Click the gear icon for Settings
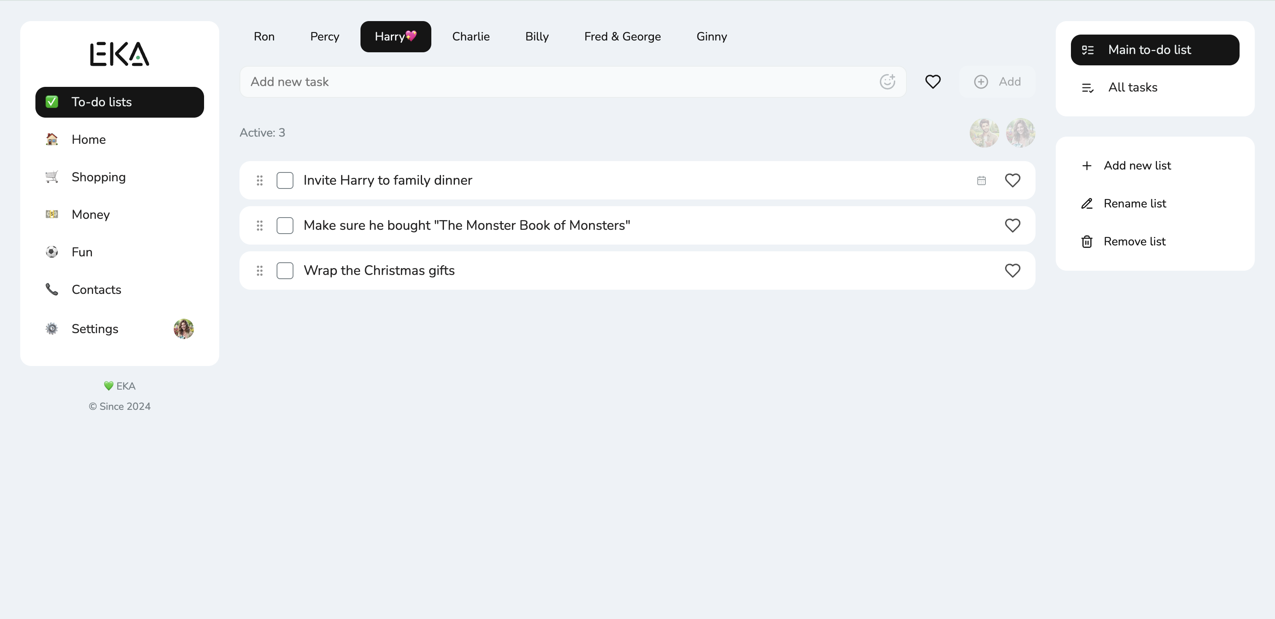 (52, 328)
